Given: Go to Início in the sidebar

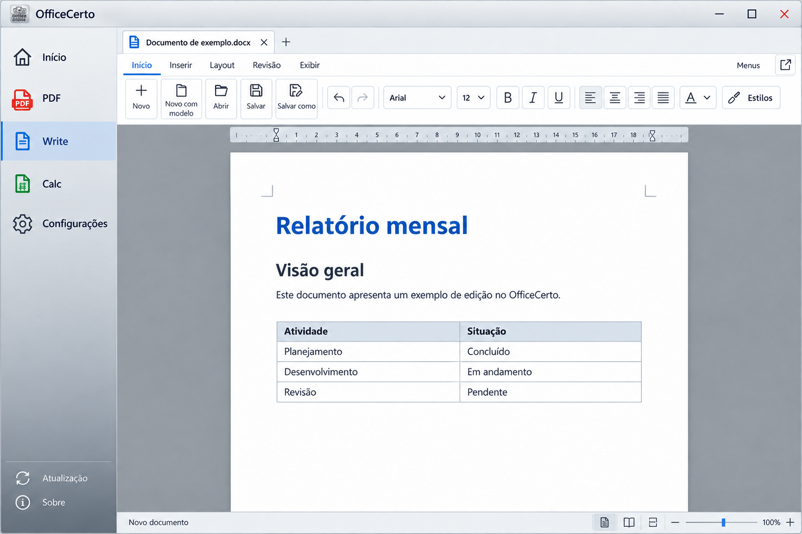Looking at the screenshot, I should tap(58, 57).
